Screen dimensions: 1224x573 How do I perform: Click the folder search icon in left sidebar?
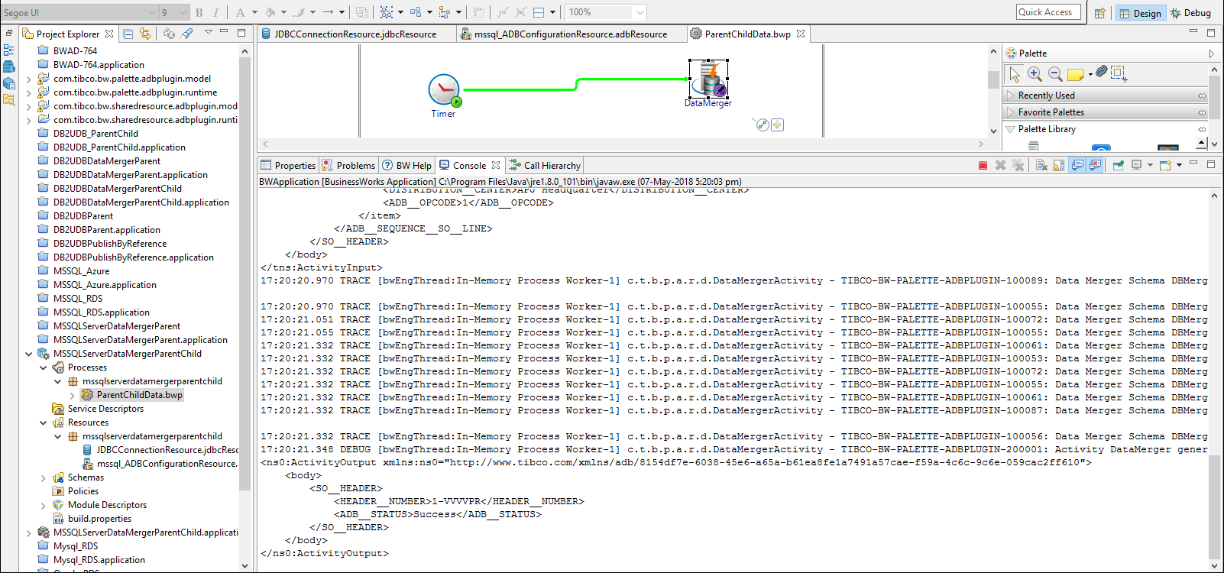pos(9,99)
